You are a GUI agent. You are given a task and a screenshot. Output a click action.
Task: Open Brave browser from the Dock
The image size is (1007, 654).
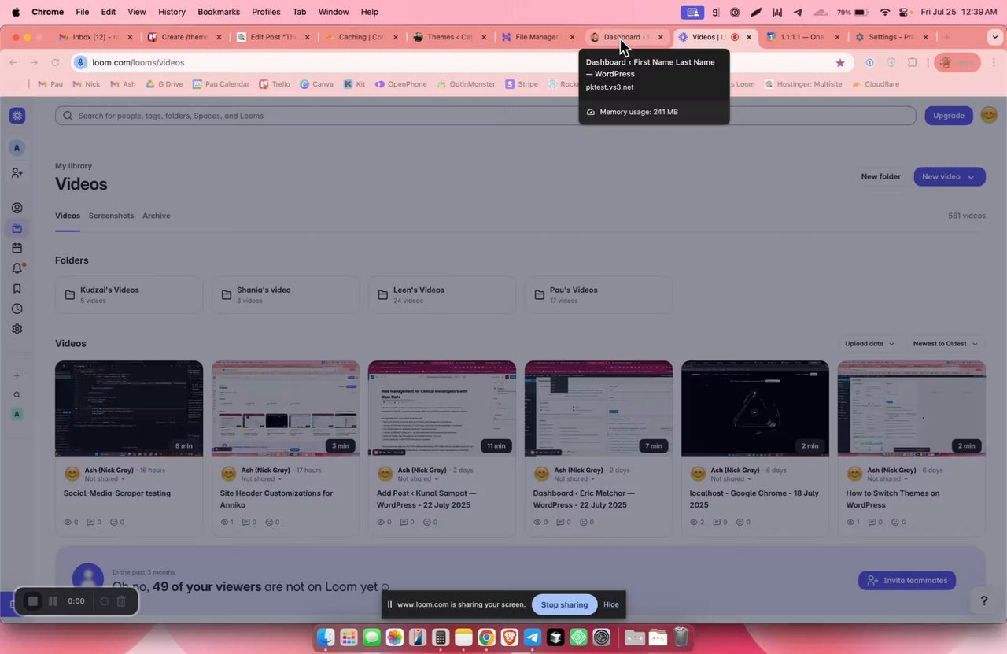tap(510, 637)
